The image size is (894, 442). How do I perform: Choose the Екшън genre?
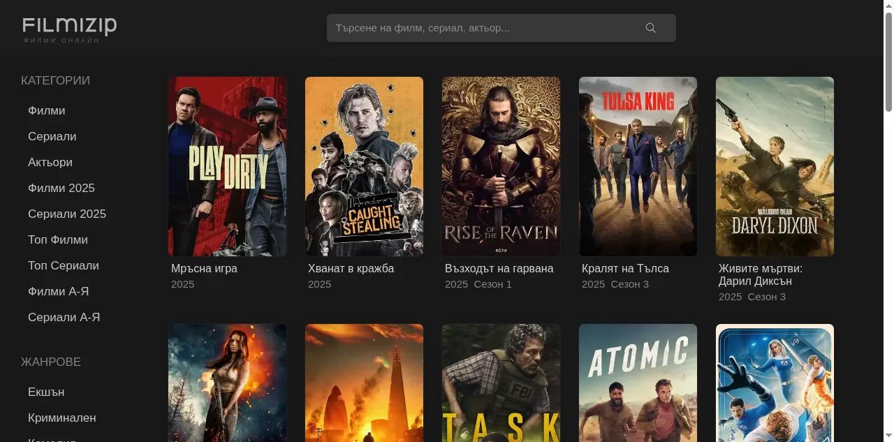(x=46, y=392)
